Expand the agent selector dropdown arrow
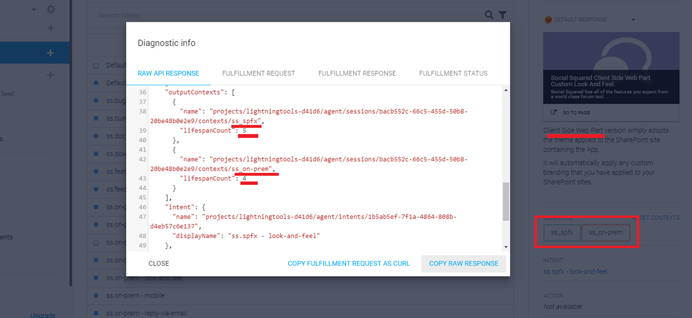The image size is (692, 318). point(34,10)
